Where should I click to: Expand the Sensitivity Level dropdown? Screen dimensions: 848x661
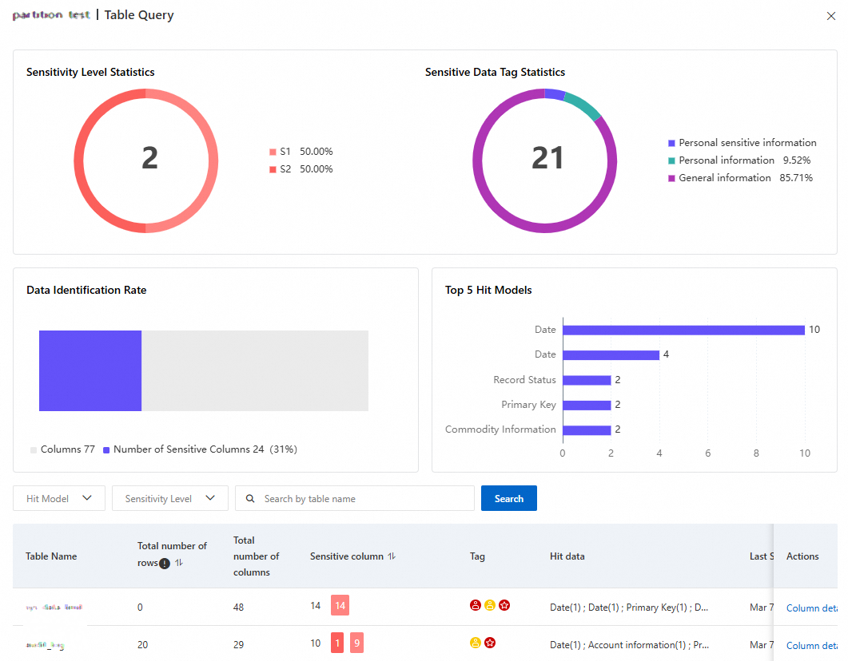[x=170, y=499]
